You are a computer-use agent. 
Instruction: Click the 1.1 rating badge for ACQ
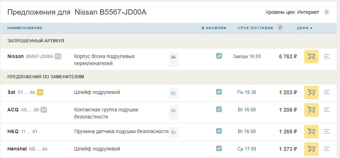44,110
